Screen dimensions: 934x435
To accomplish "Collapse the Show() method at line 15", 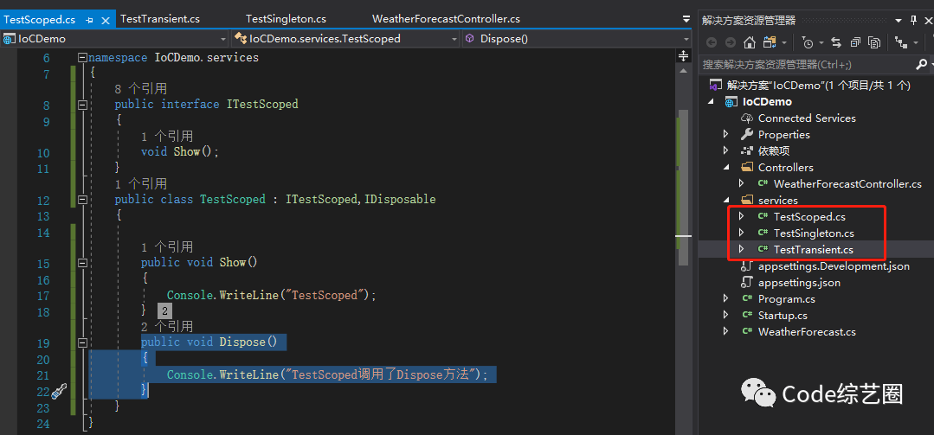I will tap(82, 262).
